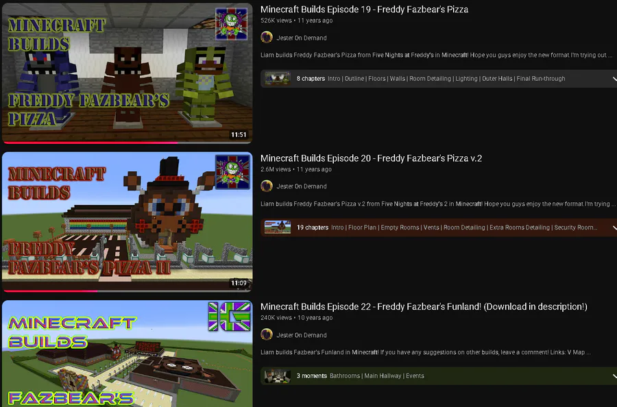
Task: Click the 'Room Detailing' chapter label in the 8 chapters bar
Action: coord(430,79)
